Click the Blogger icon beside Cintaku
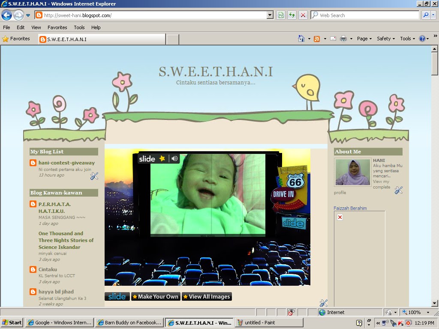Viewport: 439px width, 329px height. (33, 269)
